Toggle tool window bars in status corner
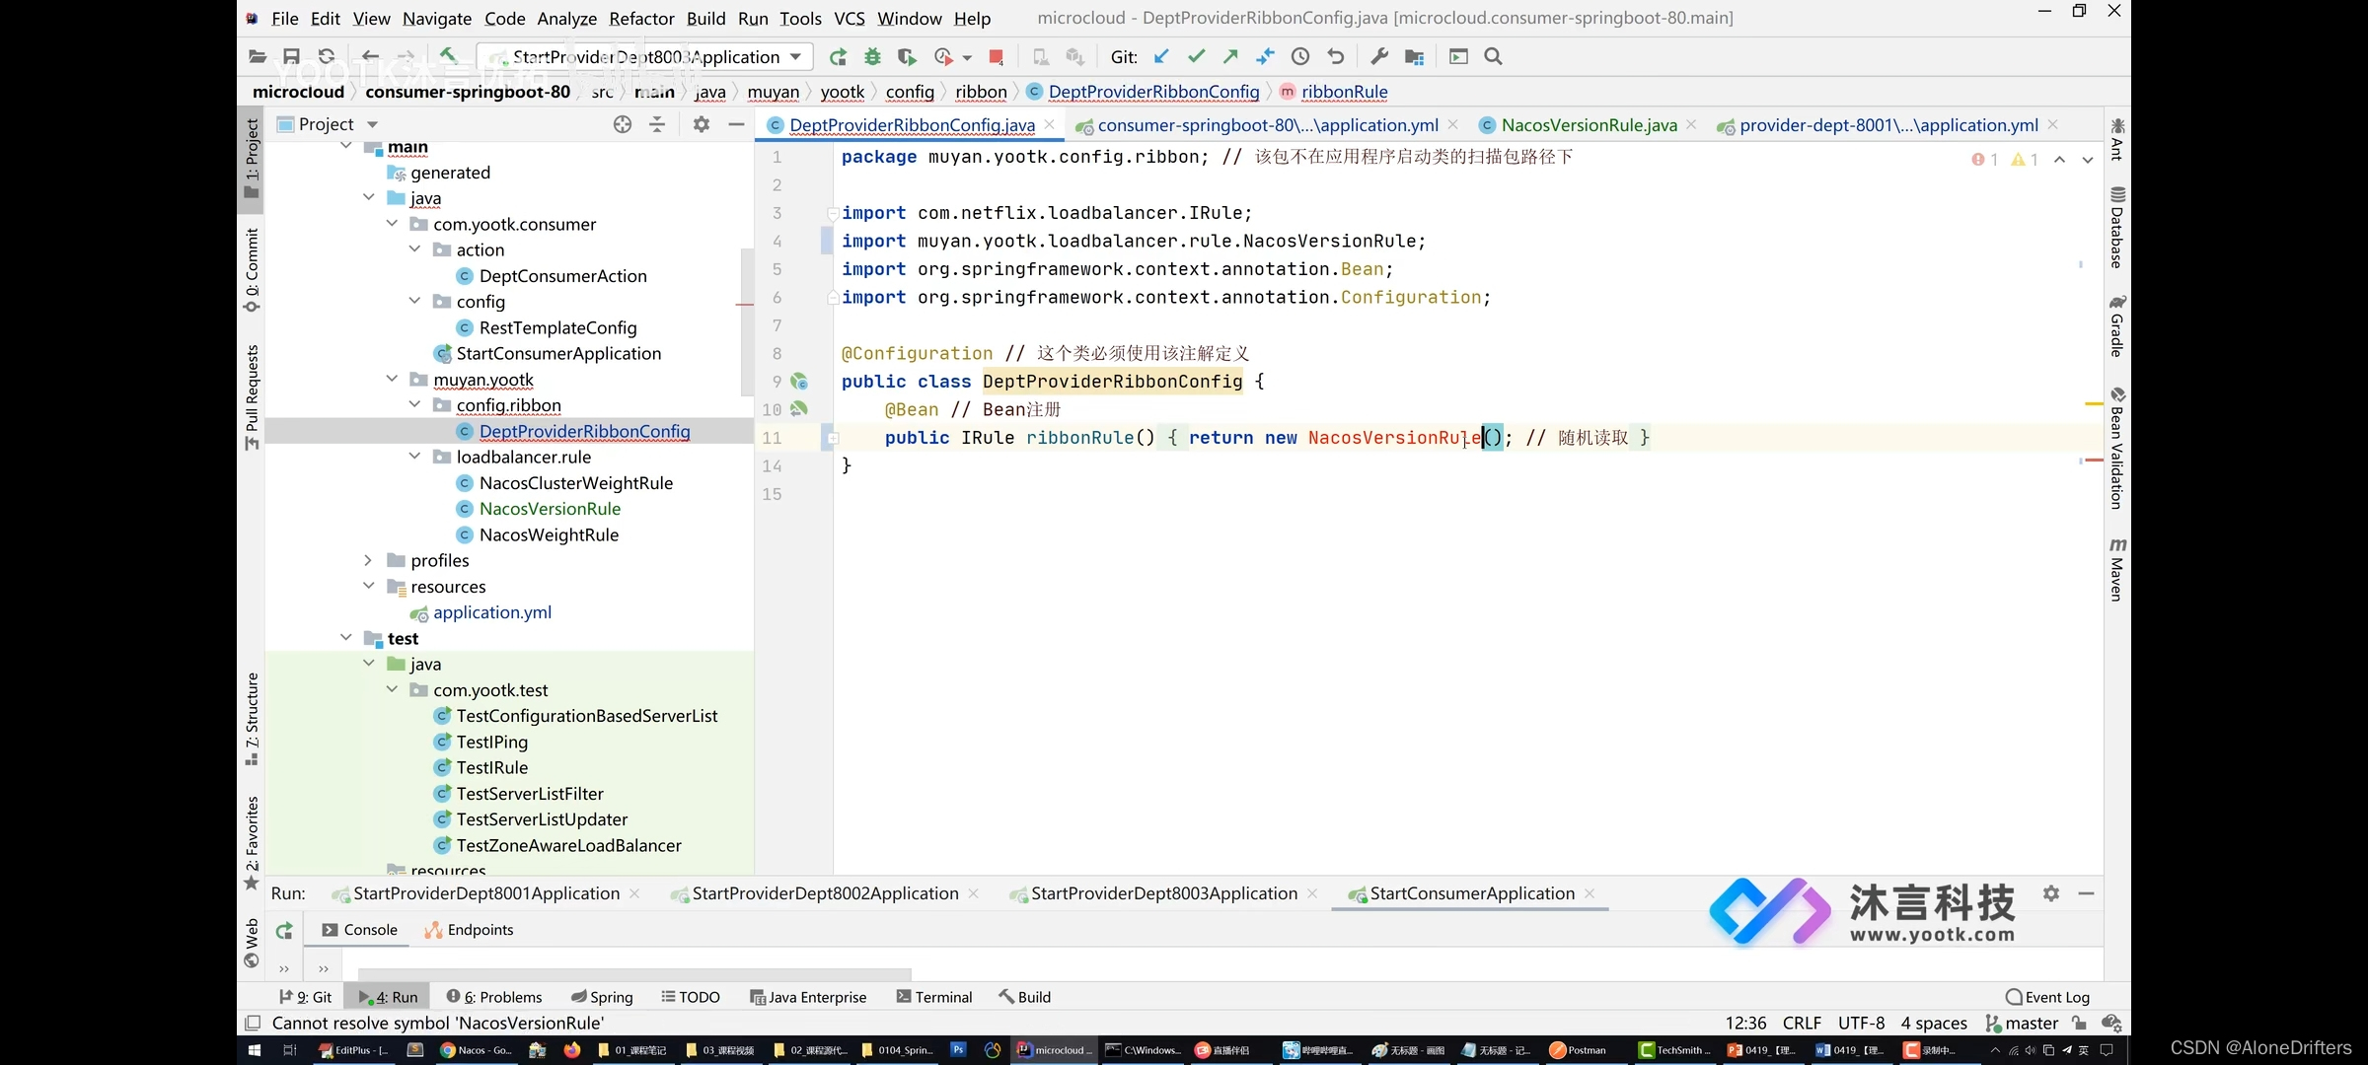The image size is (2368, 1065). coord(253,1024)
